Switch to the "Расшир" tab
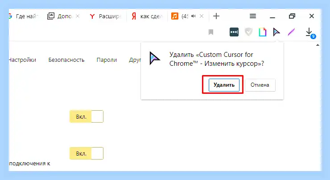 click(106, 16)
